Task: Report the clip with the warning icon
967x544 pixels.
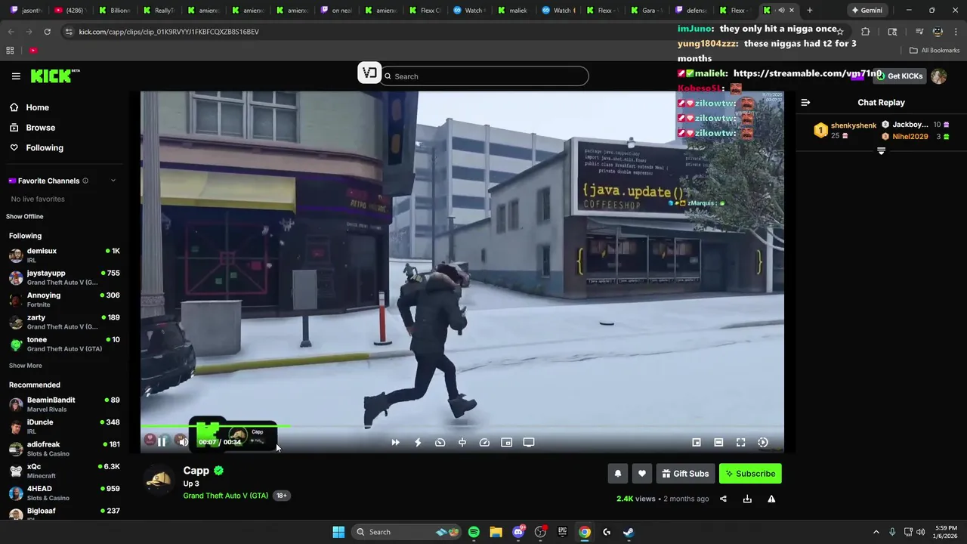Action: [771, 499]
